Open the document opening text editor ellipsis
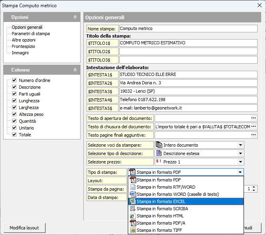 (253, 118)
